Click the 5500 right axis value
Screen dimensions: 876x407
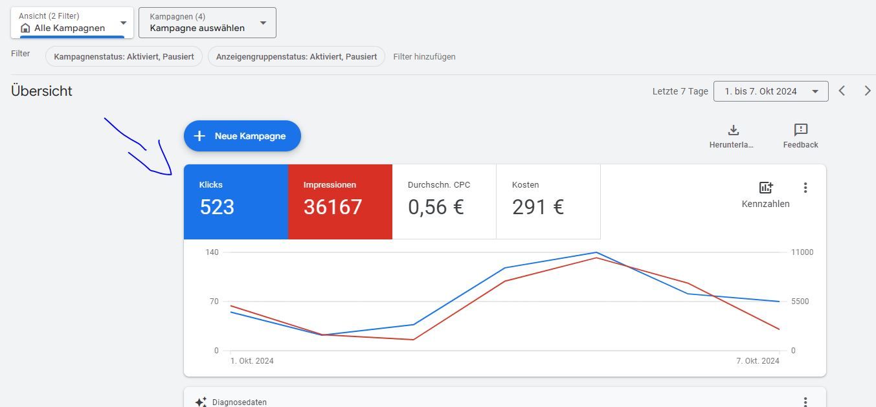[800, 302]
